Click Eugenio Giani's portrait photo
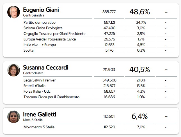Screen dimensions: 181x137 pos(14,12)
